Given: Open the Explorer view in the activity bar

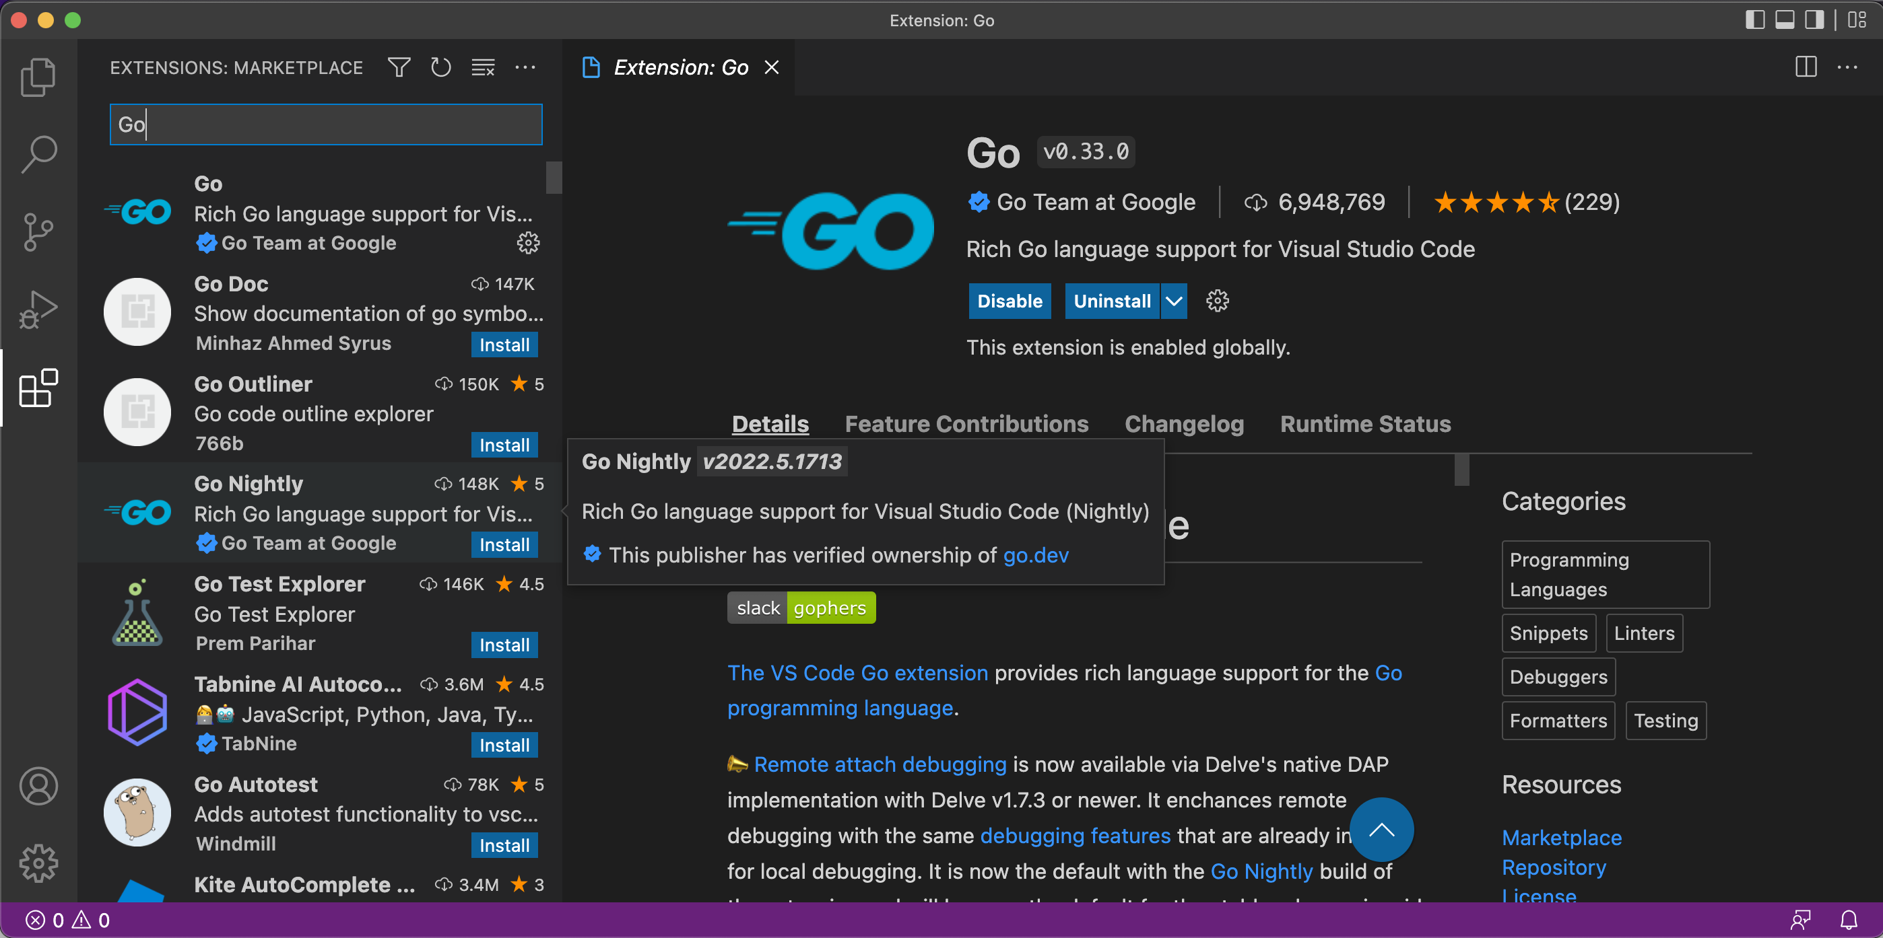Looking at the screenshot, I should coord(38,77).
